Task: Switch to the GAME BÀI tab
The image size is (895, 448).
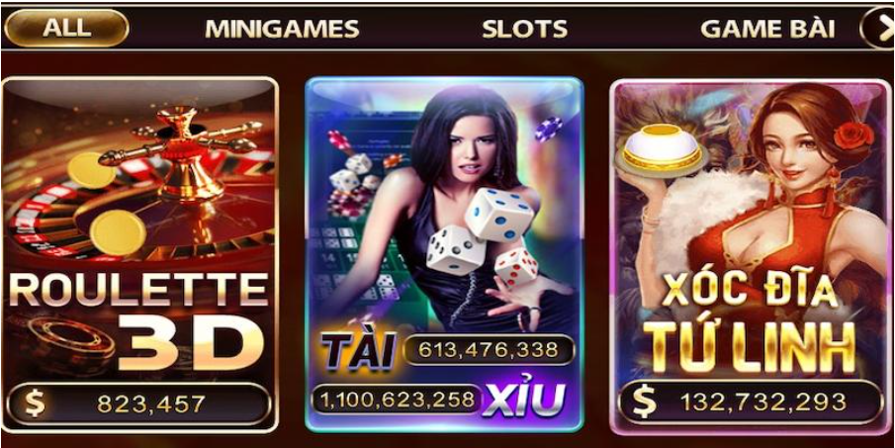Action: click(767, 28)
